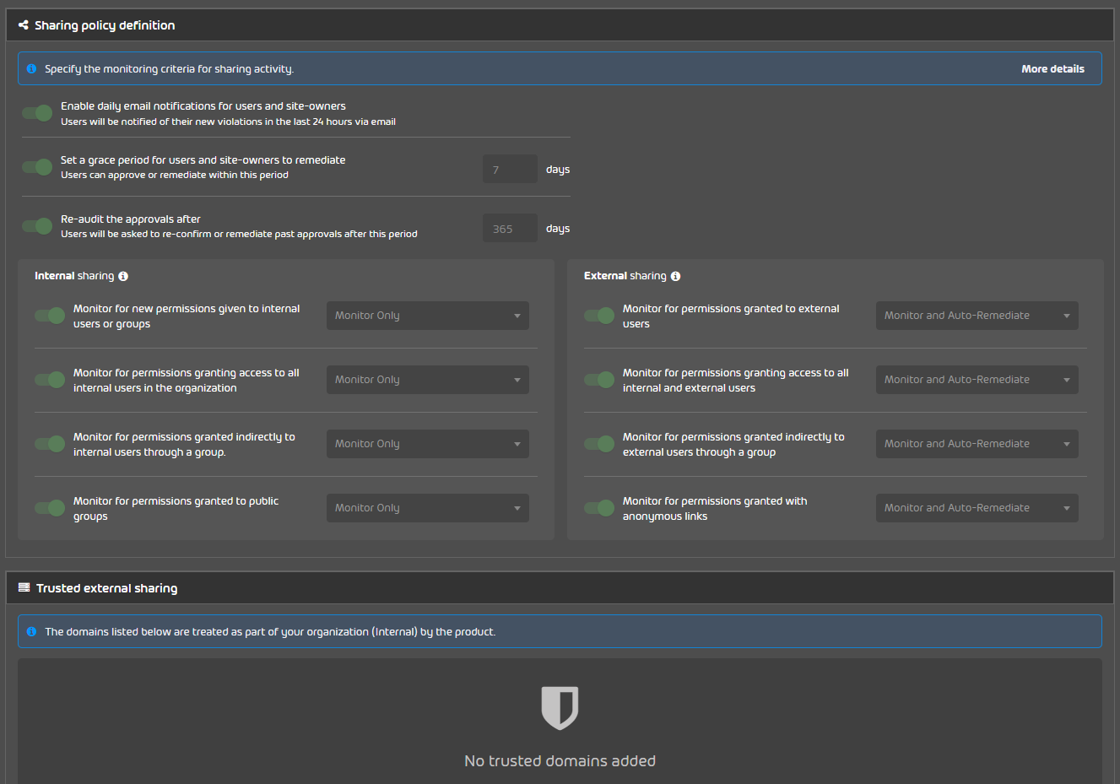This screenshot has width=1120, height=784.
Task: Click the shield icon above No trusted domains added
Action: click(560, 711)
